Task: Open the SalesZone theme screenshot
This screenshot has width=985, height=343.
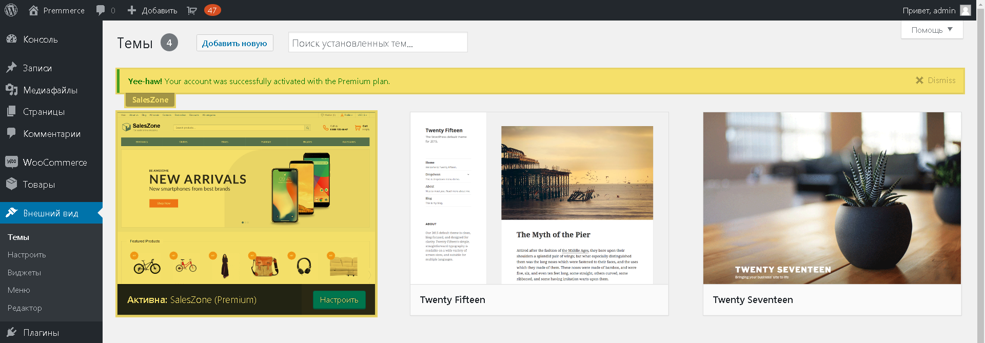Action: 246,198
